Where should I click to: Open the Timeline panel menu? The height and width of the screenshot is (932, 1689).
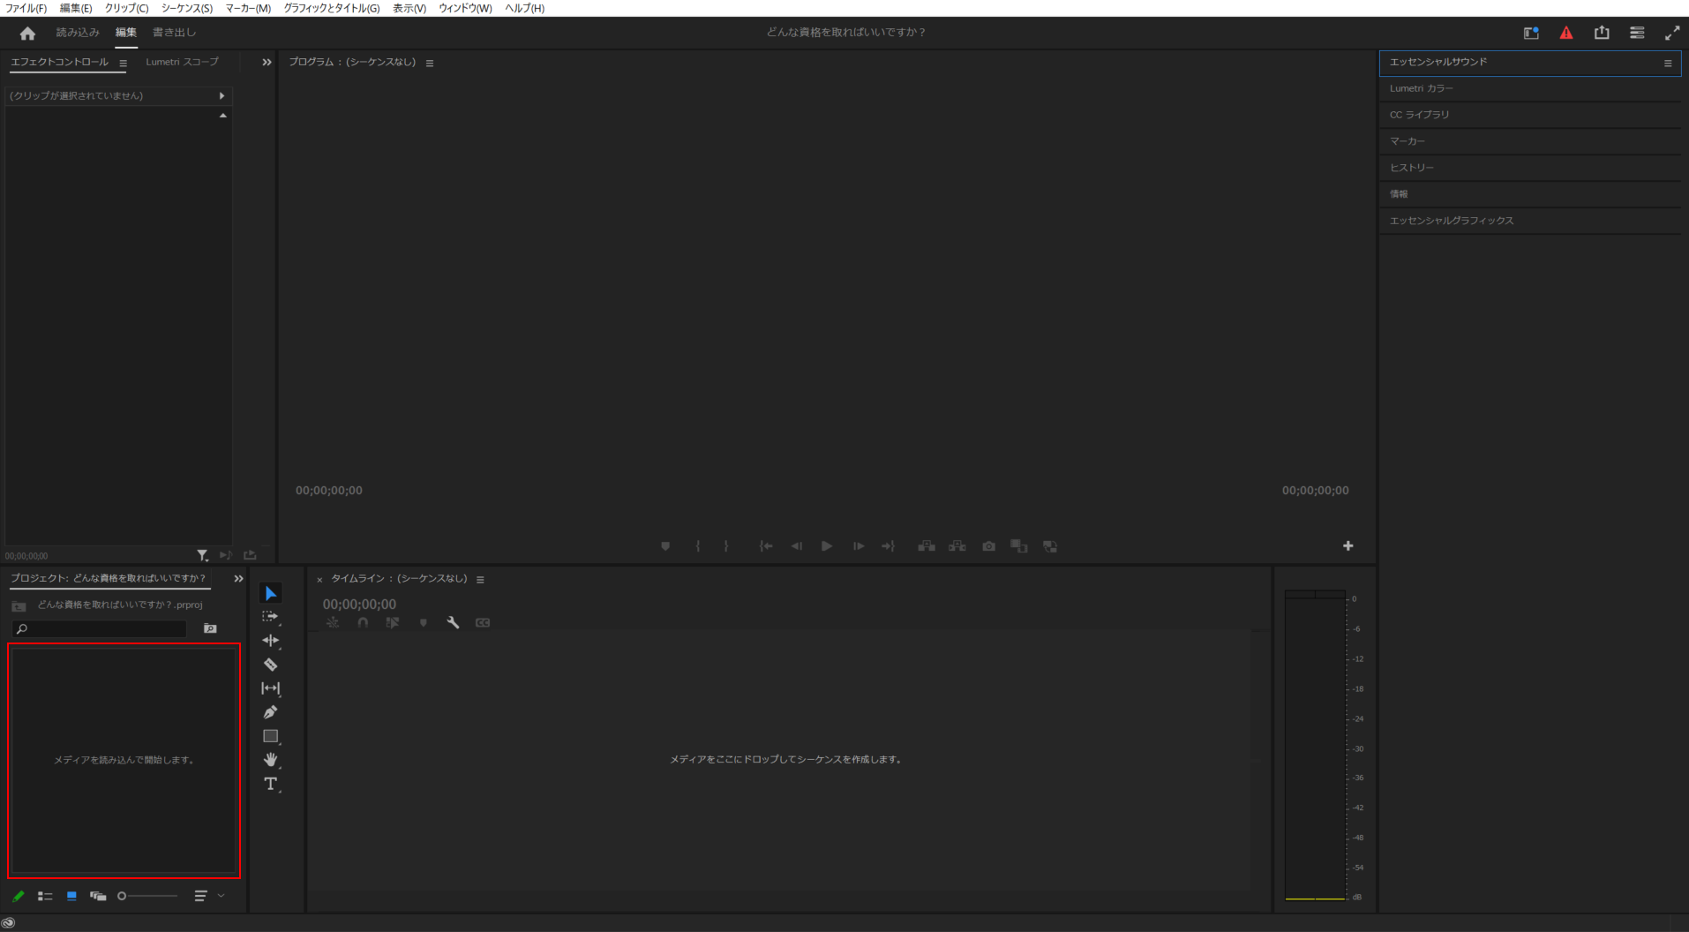click(480, 580)
